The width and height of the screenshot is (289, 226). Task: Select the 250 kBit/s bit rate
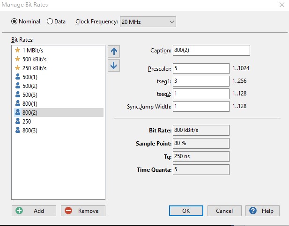pyautogui.click(x=59, y=68)
